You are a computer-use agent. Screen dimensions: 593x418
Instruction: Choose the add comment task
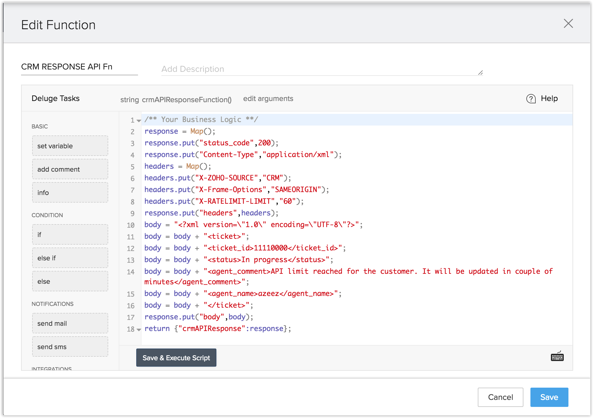(70, 169)
